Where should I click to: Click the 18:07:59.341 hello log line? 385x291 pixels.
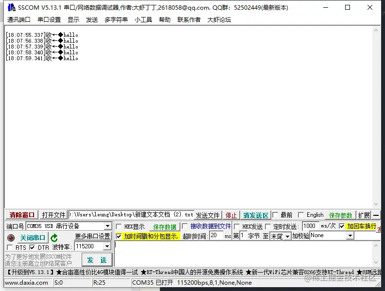coord(42,58)
